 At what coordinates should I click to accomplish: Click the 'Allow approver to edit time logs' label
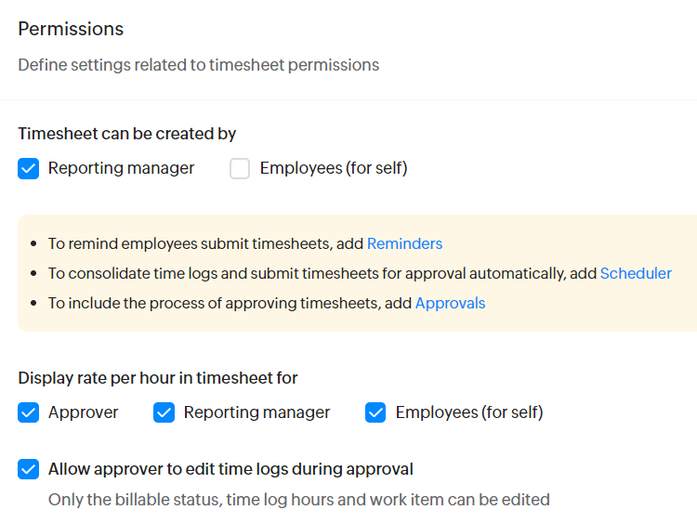tap(230, 469)
